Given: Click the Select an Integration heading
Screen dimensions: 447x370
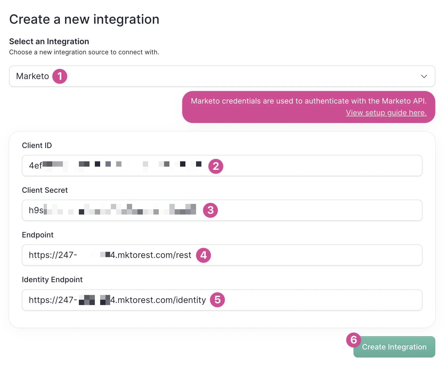Looking at the screenshot, I should tap(49, 41).
